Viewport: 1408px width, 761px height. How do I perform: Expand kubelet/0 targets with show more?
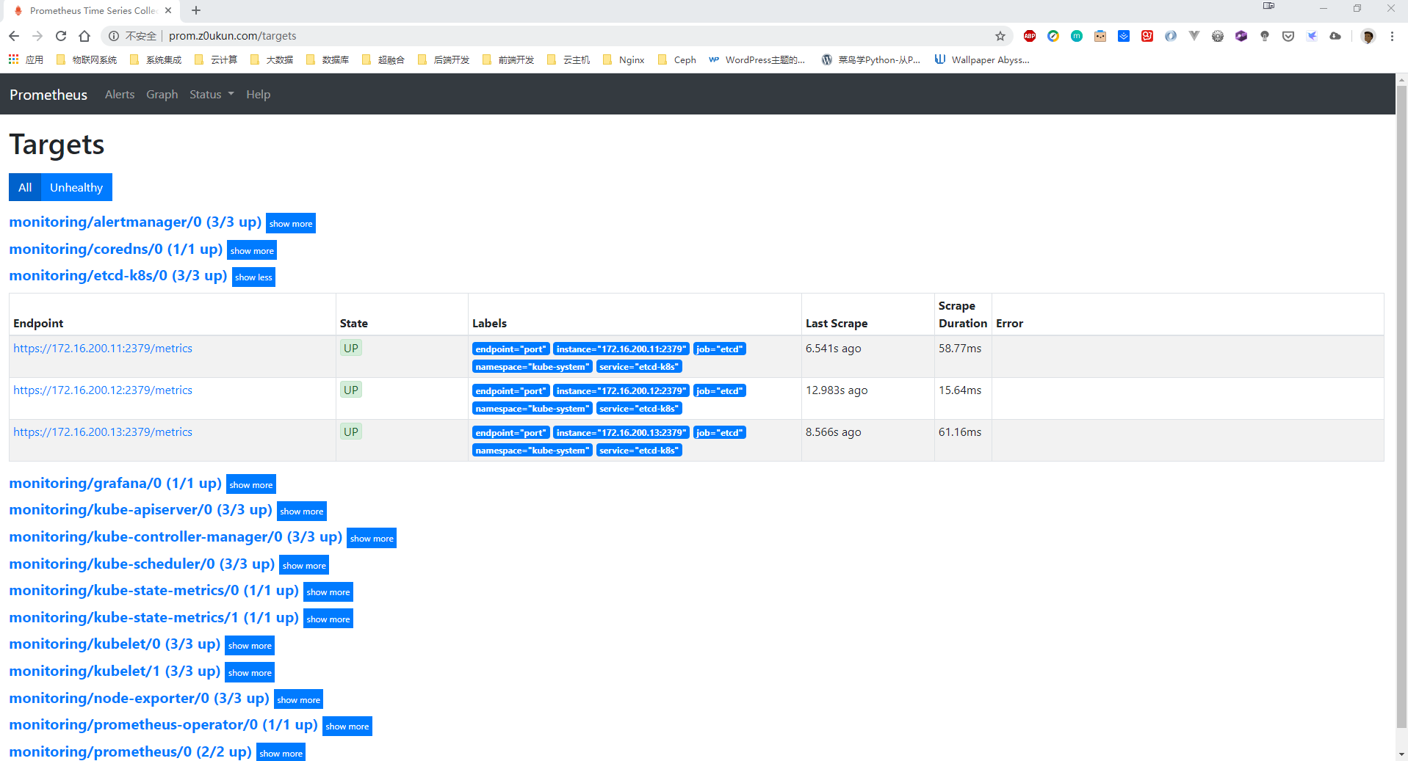pyautogui.click(x=250, y=646)
